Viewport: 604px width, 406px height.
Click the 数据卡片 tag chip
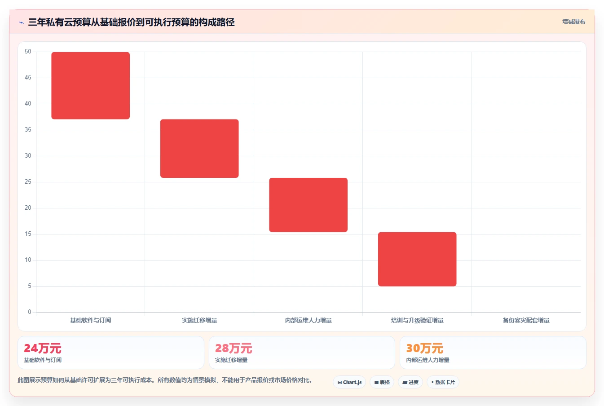point(443,382)
